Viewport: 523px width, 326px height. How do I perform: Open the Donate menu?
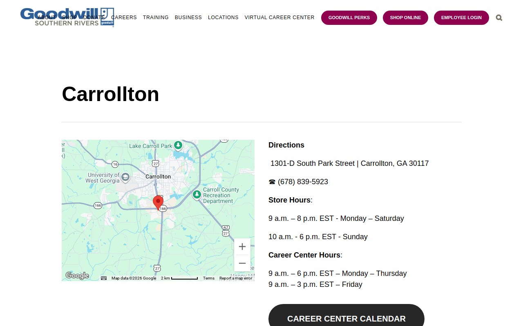click(94, 18)
